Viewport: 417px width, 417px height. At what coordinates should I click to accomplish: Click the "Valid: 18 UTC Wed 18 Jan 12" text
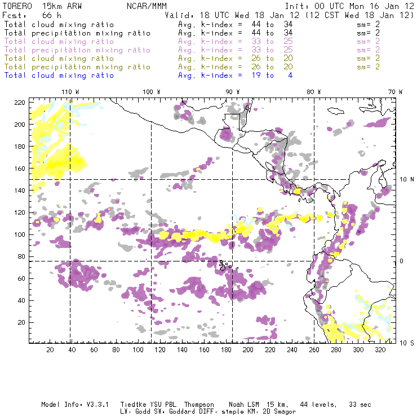tap(232, 15)
